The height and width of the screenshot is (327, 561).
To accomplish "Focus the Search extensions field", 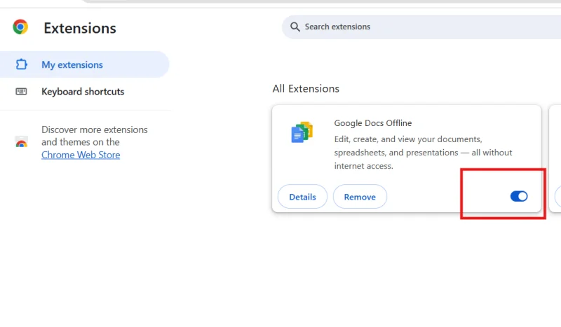I will [421, 27].
